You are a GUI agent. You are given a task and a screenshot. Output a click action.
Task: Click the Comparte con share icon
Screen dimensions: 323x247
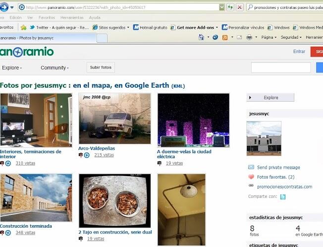[x=283, y=197]
